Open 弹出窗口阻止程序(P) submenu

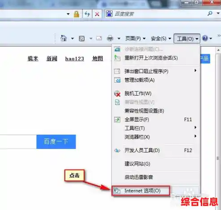[156, 71]
